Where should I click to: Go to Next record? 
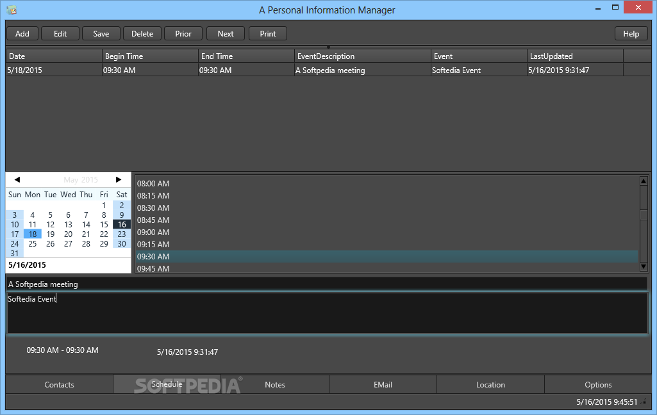coord(226,34)
